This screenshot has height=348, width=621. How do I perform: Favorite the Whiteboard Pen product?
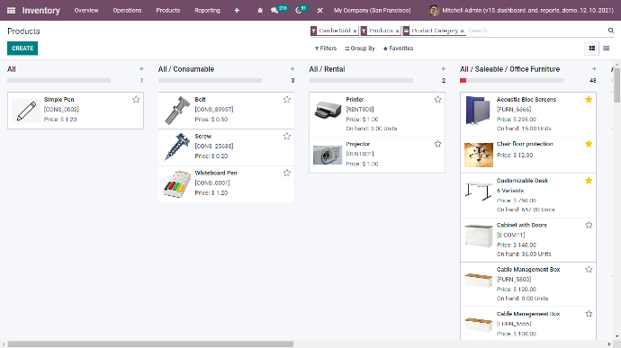tap(287, 173)
